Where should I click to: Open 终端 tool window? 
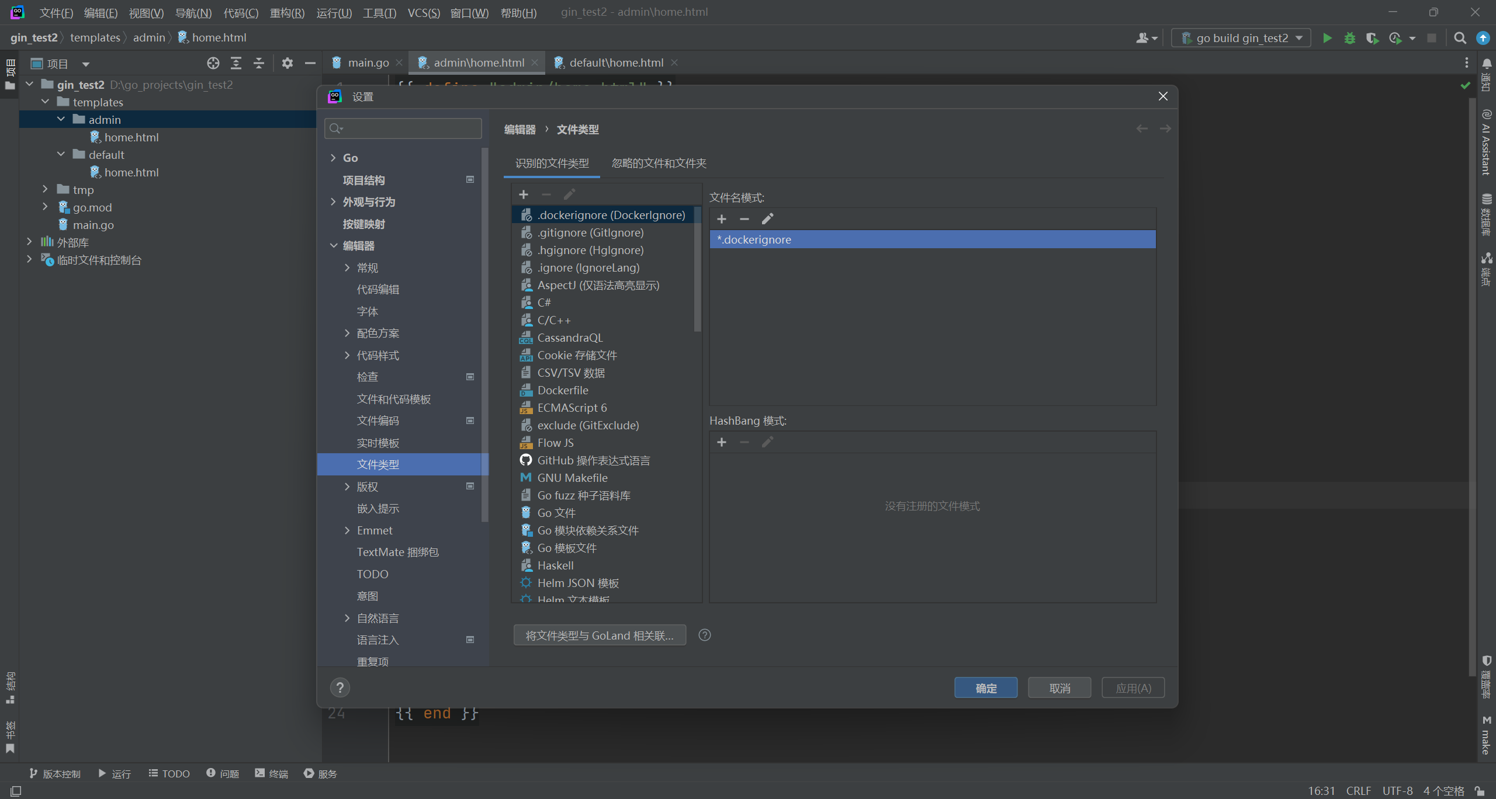[272, 773]
